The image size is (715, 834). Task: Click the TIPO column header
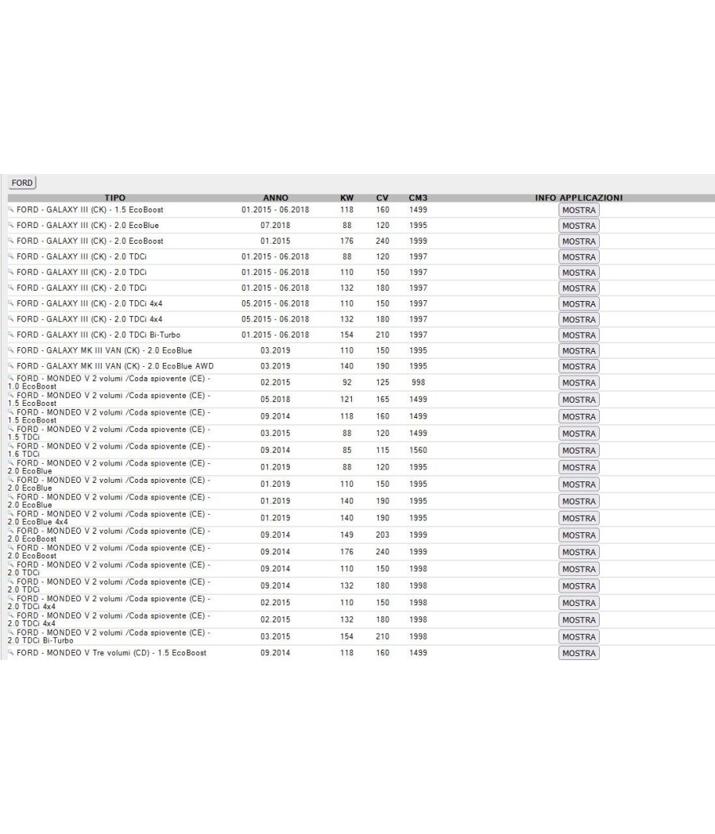(115, 198)
